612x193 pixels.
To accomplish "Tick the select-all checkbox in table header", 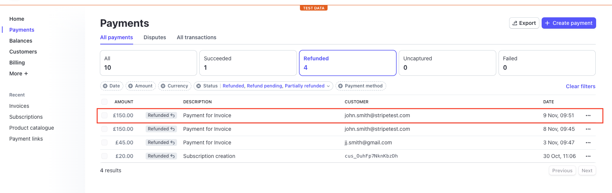I will click(104, 102).
